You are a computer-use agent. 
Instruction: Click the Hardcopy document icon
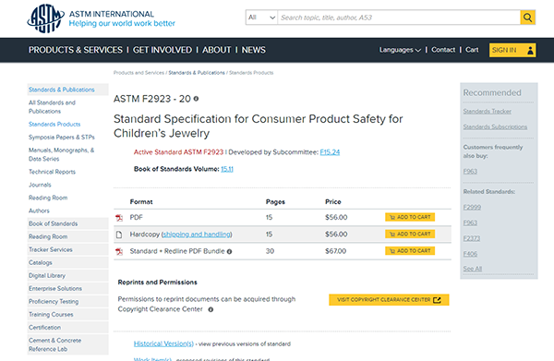tap(119, 235)
